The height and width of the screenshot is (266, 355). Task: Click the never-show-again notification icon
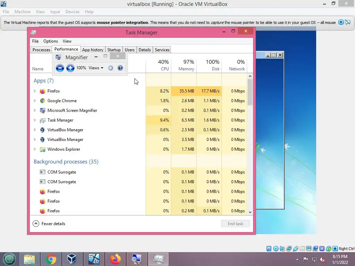[348, 22]
